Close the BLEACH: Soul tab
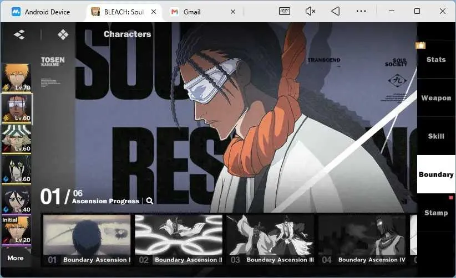 pos(154,12)
